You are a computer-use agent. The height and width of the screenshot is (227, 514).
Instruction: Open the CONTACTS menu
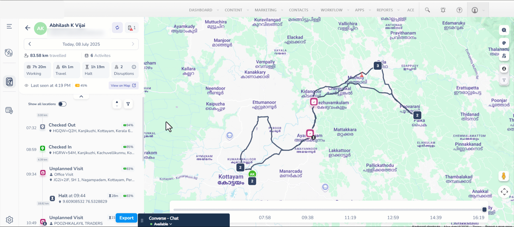pyautogui.click(x=298, y=10)
